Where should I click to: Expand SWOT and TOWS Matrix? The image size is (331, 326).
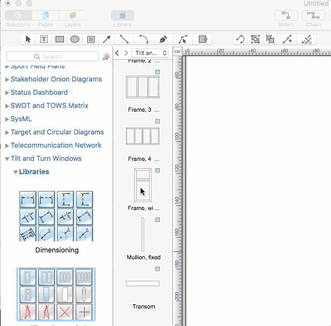(7, 106)
